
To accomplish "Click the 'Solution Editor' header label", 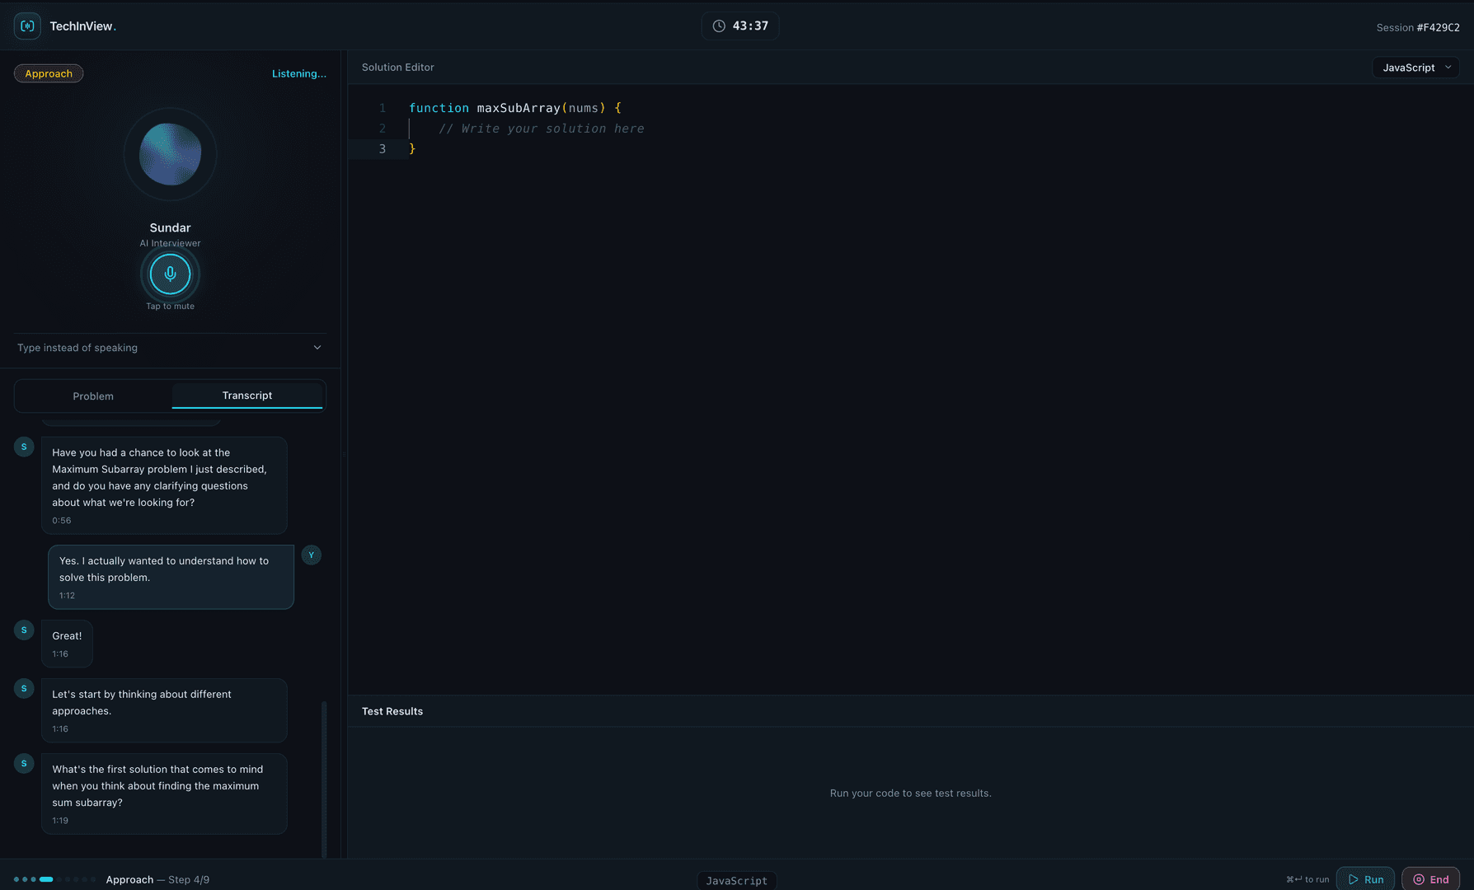I will point(398,67).
